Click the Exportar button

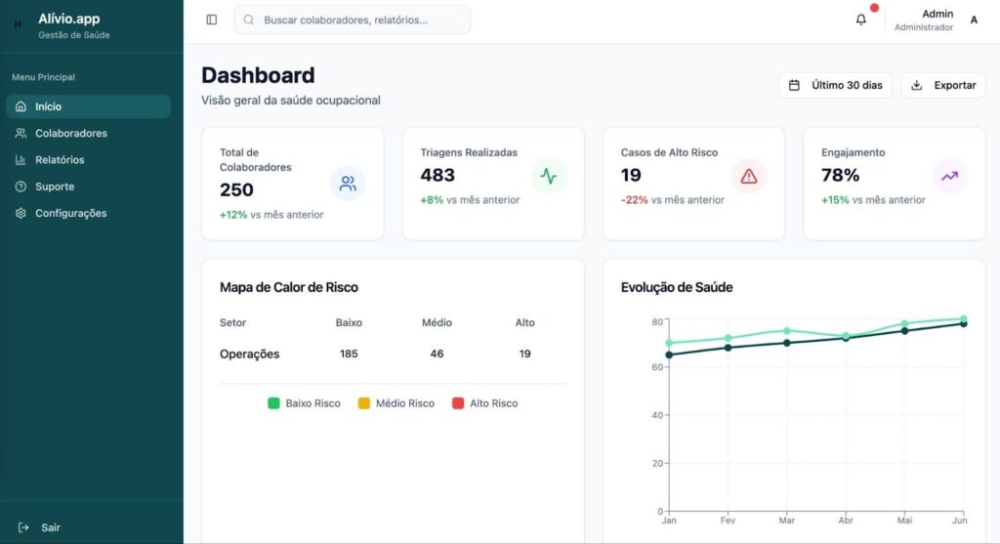(x=943, y=85)
